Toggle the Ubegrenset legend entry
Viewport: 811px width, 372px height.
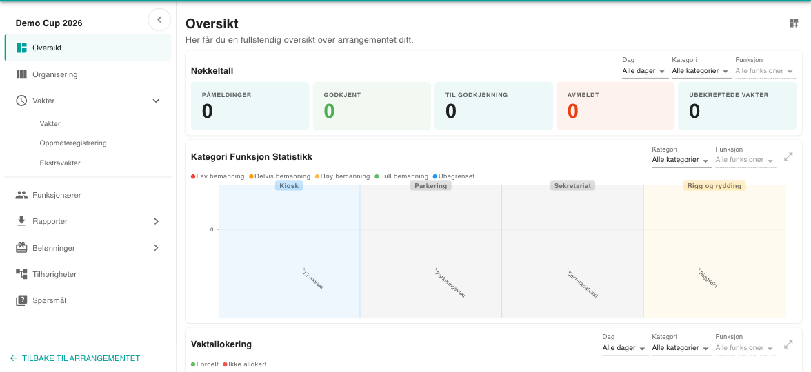point(454,176)
